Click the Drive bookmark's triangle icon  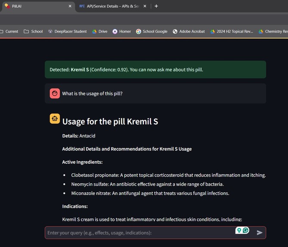pyautogui.click(x=94, y=31)
